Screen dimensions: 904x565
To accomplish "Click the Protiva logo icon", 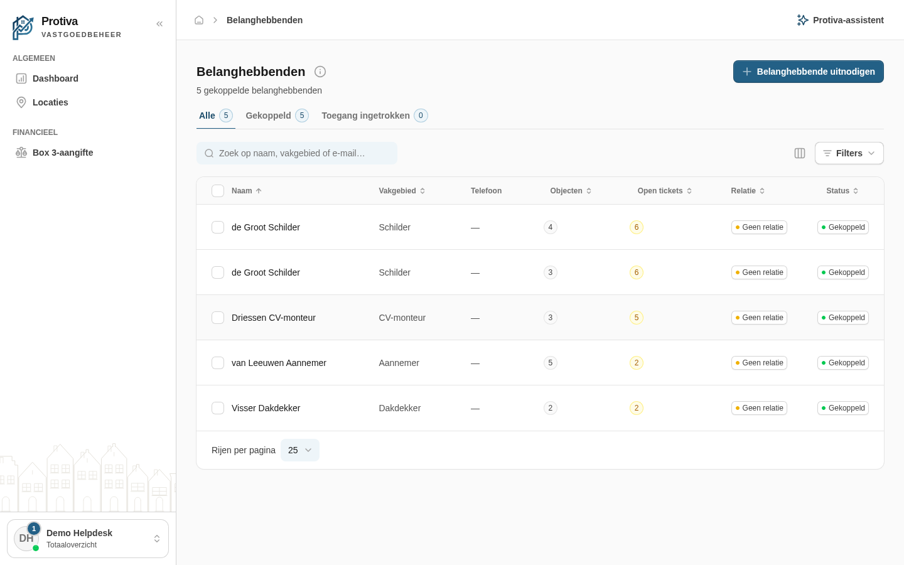I will (x=23, y=28).
